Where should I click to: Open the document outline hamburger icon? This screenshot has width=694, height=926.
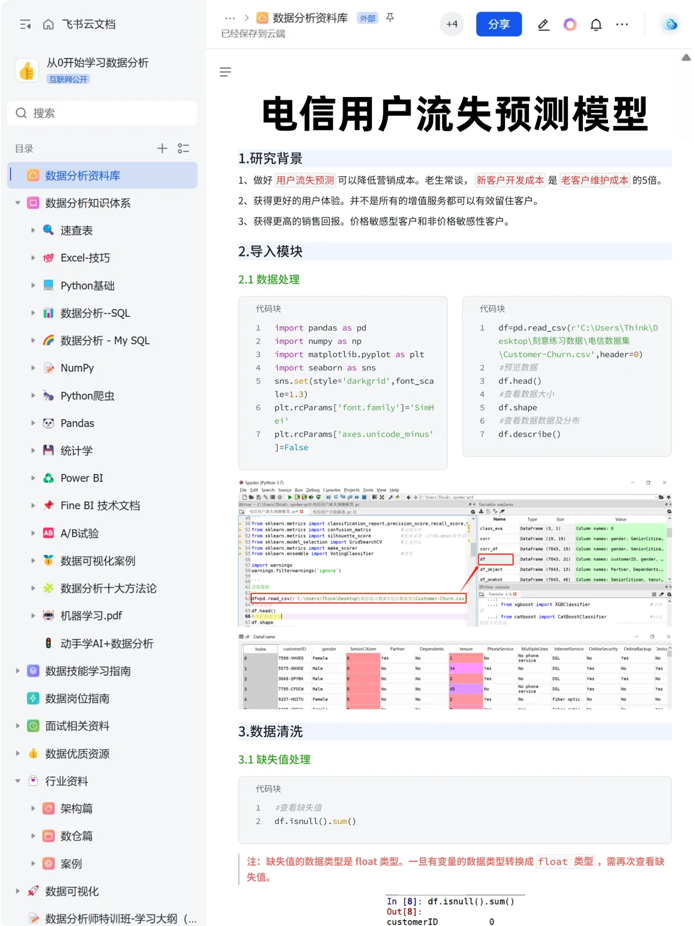(226, 72)
